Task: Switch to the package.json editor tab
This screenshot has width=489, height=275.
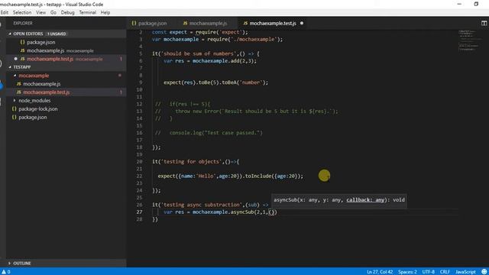Action: pyautogui.click(x=153, y=24)
